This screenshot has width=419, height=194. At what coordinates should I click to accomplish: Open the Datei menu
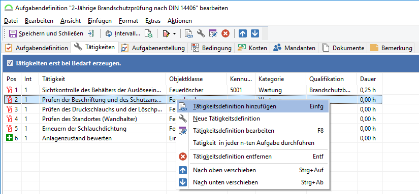11,21
